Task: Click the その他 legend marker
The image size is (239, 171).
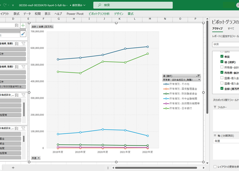Action: pyautogui.click(x=166, y=84)
